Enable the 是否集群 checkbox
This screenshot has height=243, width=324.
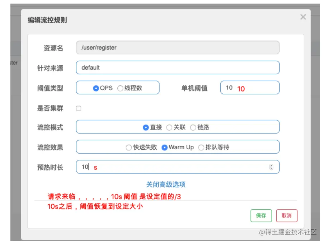pos(79,108)
